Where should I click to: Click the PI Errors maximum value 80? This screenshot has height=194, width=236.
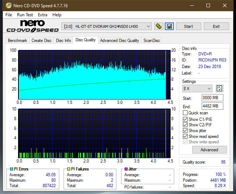point(53,180)
